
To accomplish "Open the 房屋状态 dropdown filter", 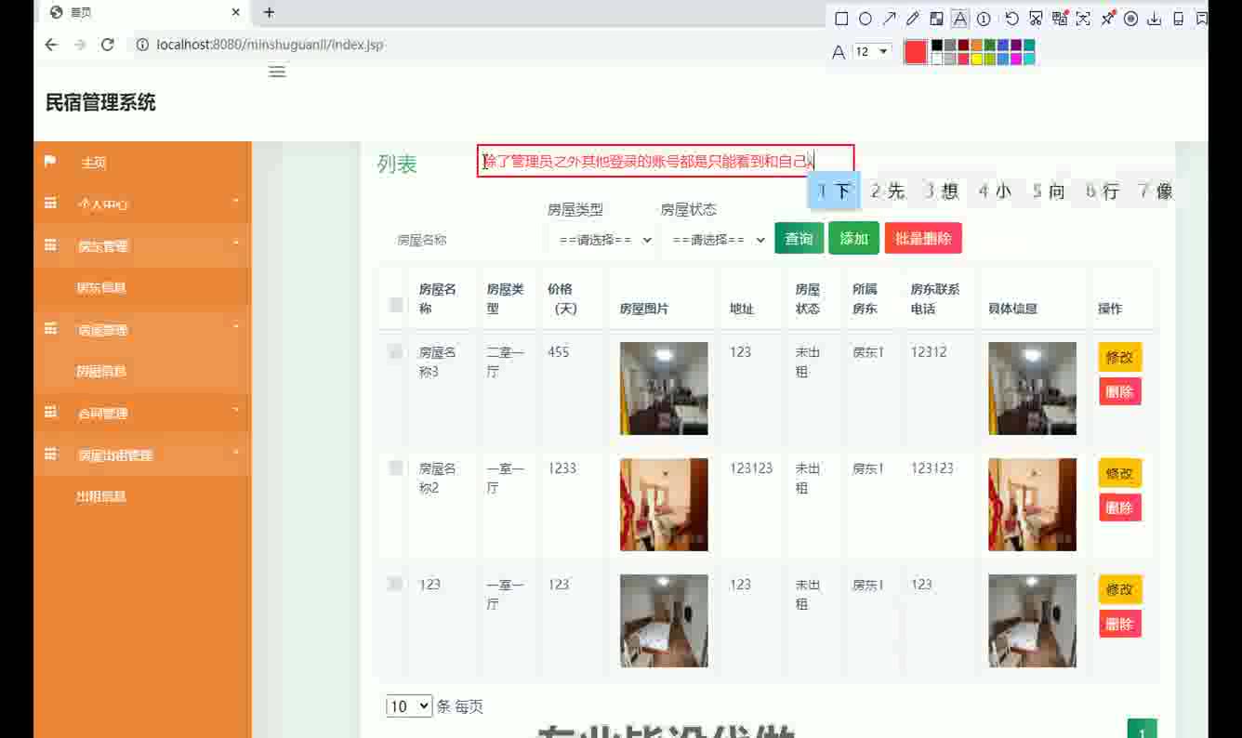I will click(x=715, y=239).
